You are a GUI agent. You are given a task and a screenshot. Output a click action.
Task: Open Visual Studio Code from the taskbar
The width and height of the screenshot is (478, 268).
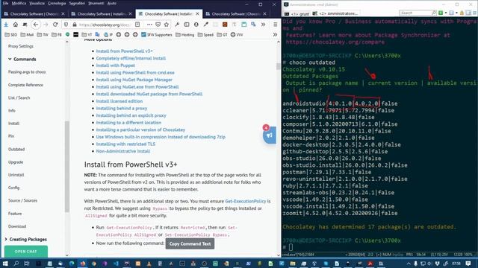[x=116, y=264]
